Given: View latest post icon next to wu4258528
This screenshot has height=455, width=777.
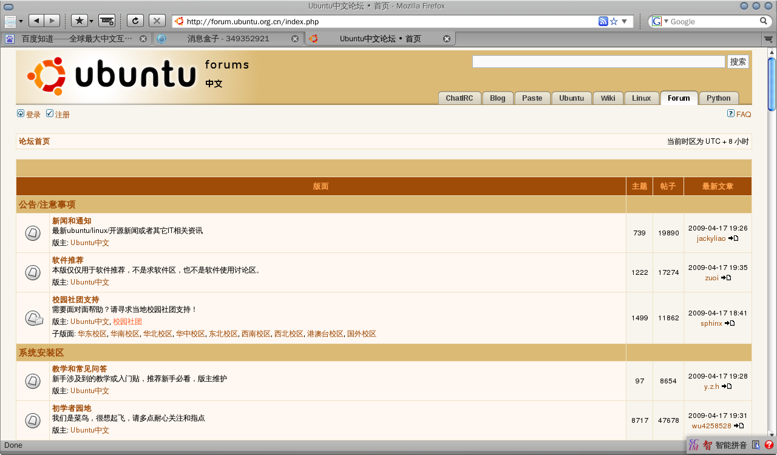Looking at the screenshot, I should [739, 426].
